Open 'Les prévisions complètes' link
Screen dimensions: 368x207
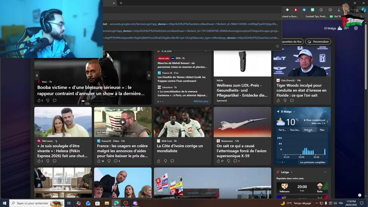click(313, 162)
